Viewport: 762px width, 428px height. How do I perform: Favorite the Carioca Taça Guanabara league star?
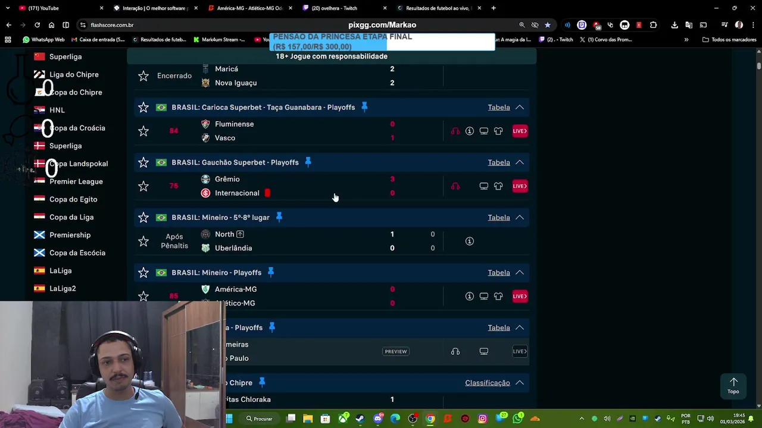pos(143,108)
